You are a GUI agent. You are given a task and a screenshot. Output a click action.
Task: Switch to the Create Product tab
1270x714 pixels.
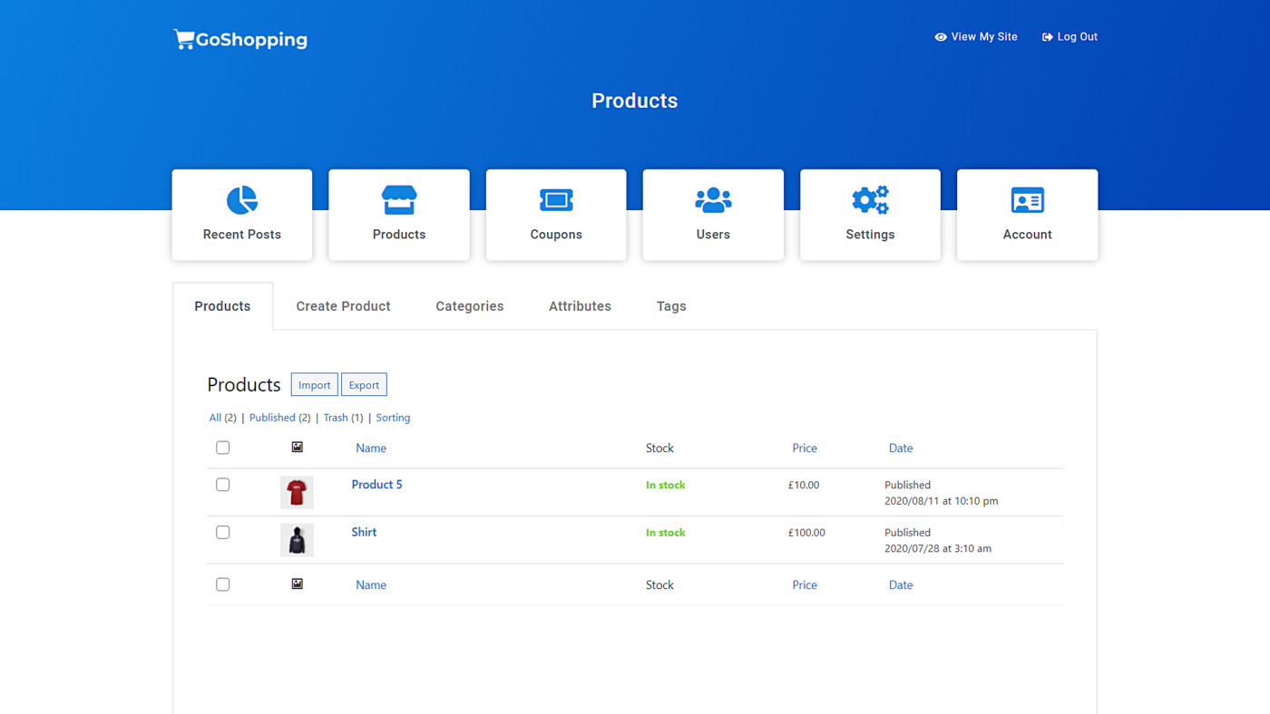point(343,306)
